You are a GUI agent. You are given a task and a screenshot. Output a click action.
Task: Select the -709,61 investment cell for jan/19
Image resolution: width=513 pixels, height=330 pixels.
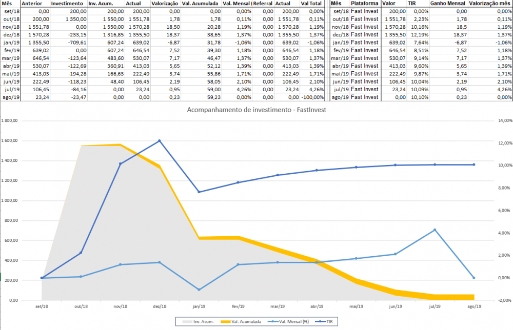[69, 42]
